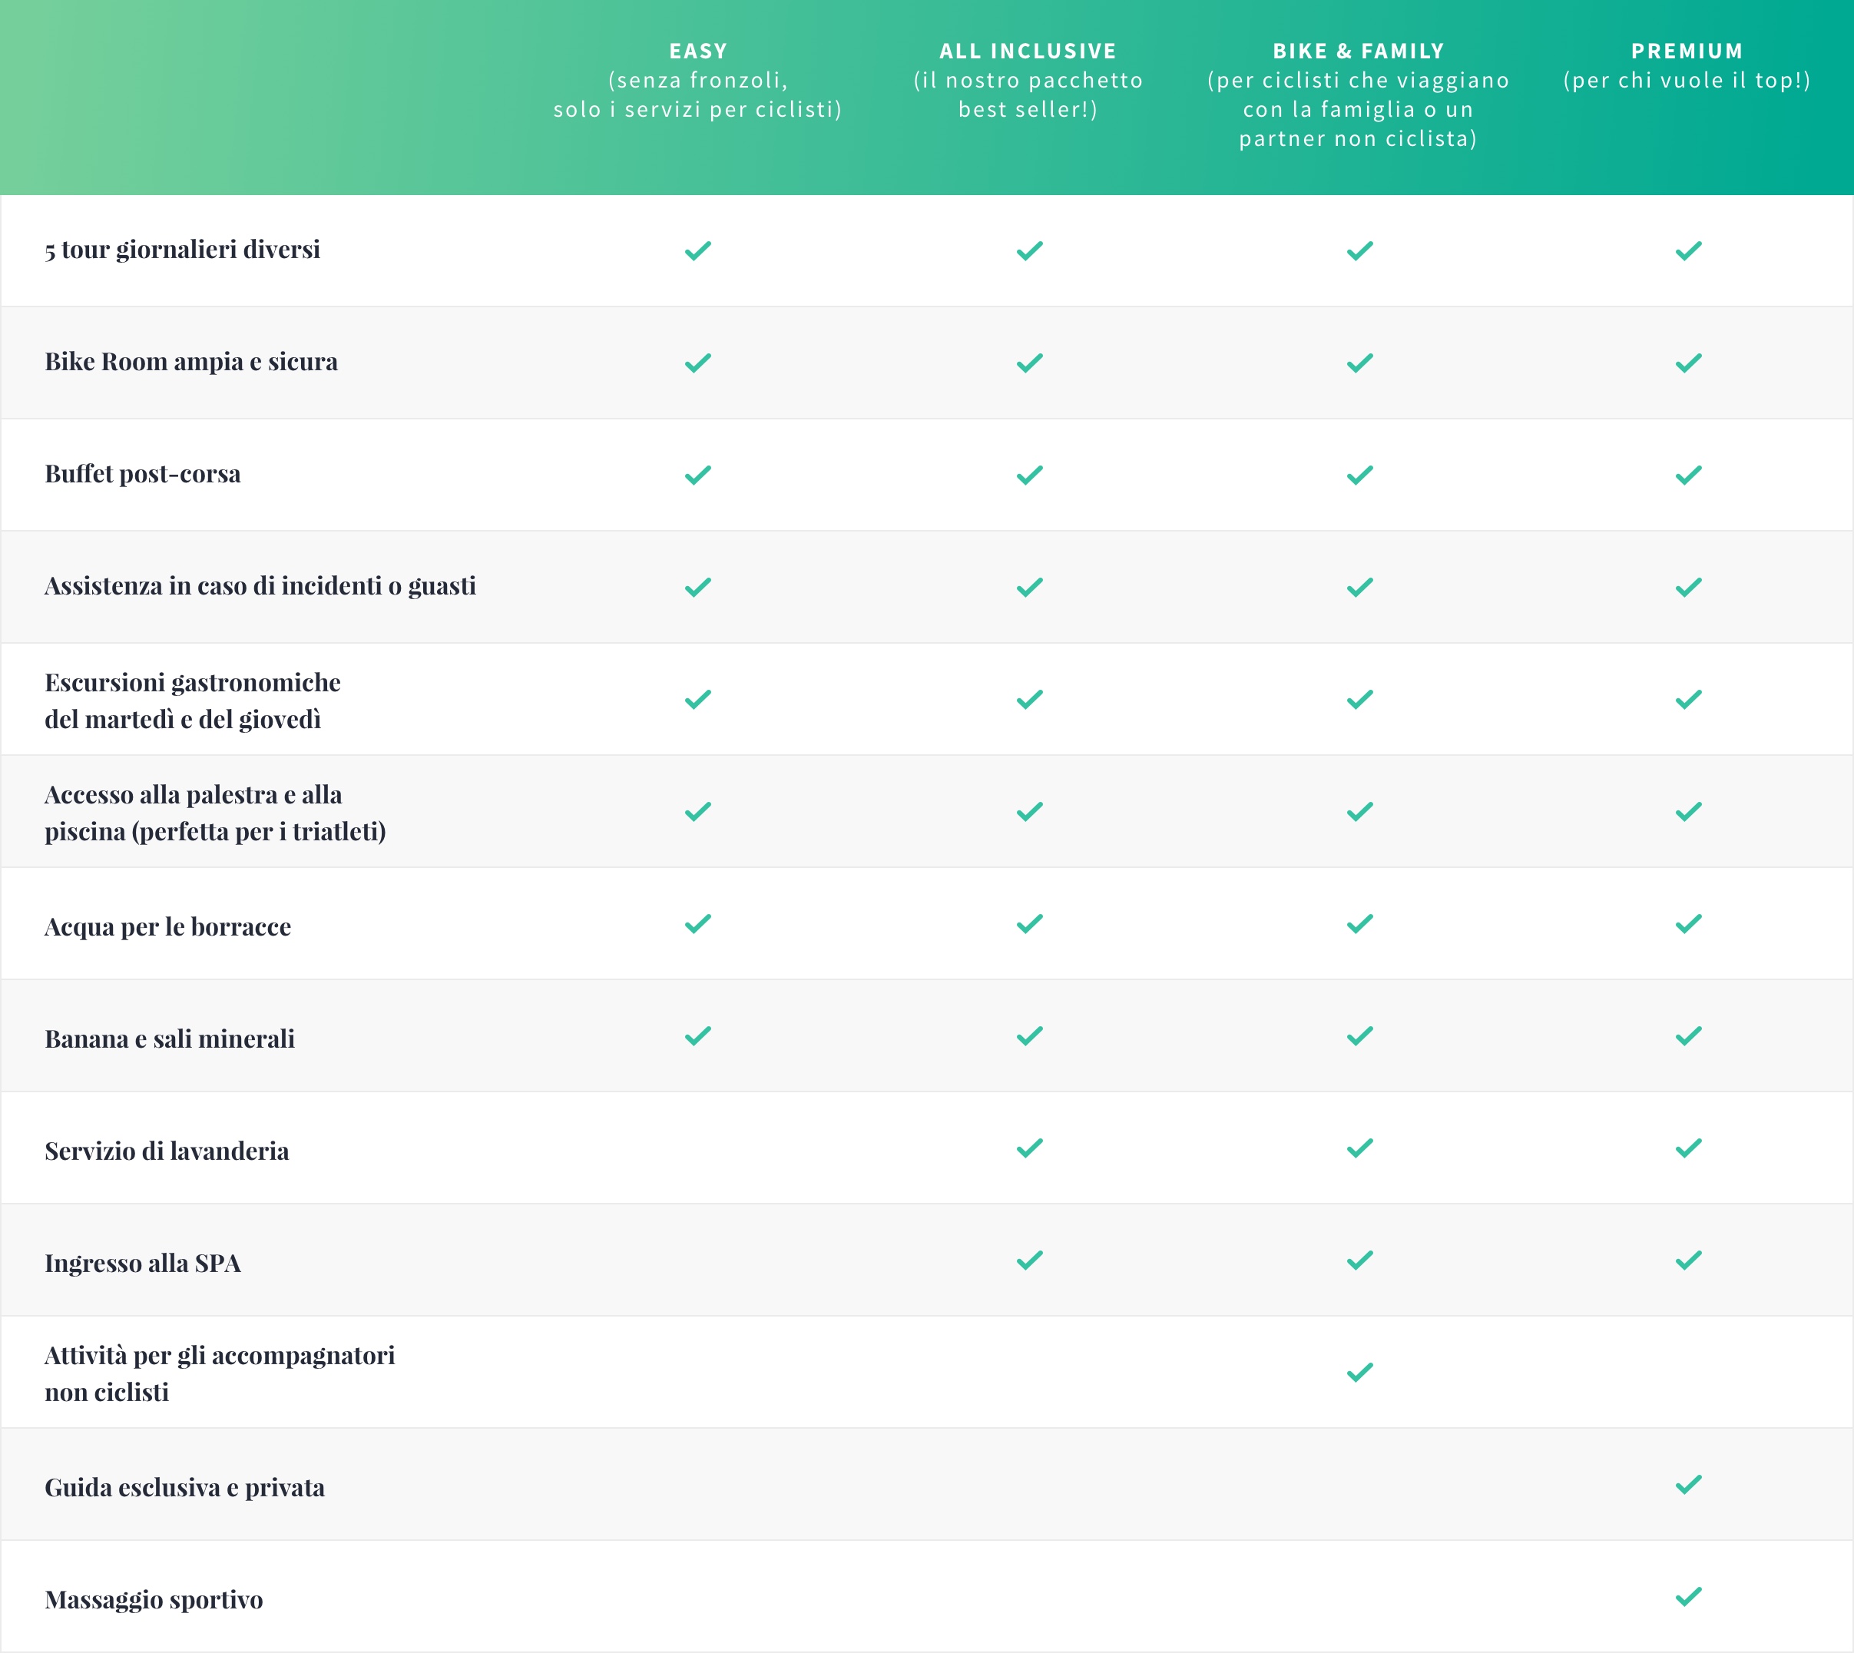This screenshot has width=1854, height=1653.
Task: Click PREMIUM checkmark for Acqua per le borracce
Action: (1688, 924)
